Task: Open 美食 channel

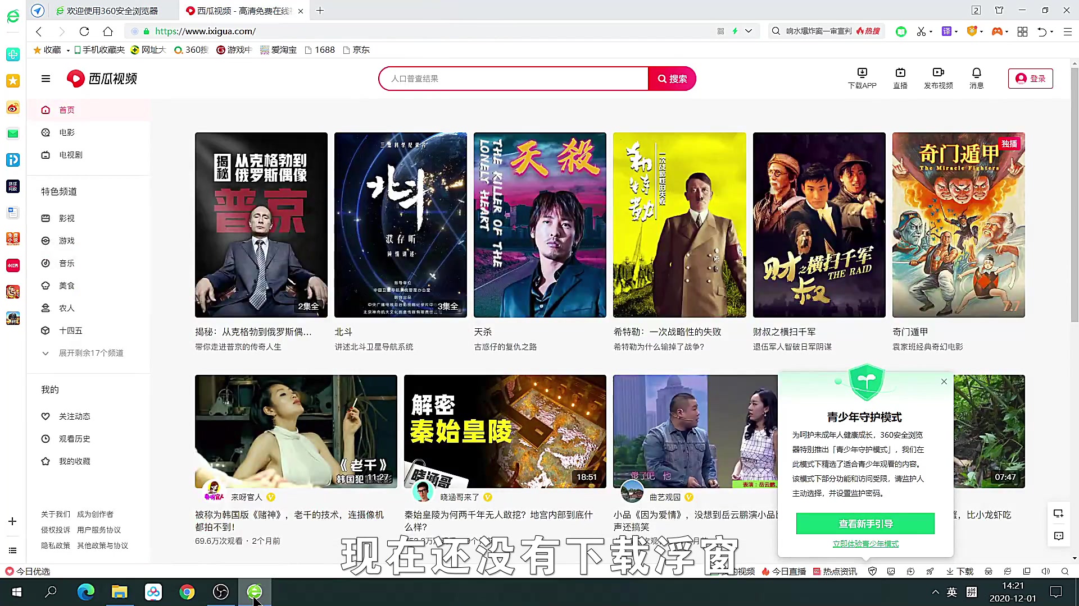Action: 89,286
